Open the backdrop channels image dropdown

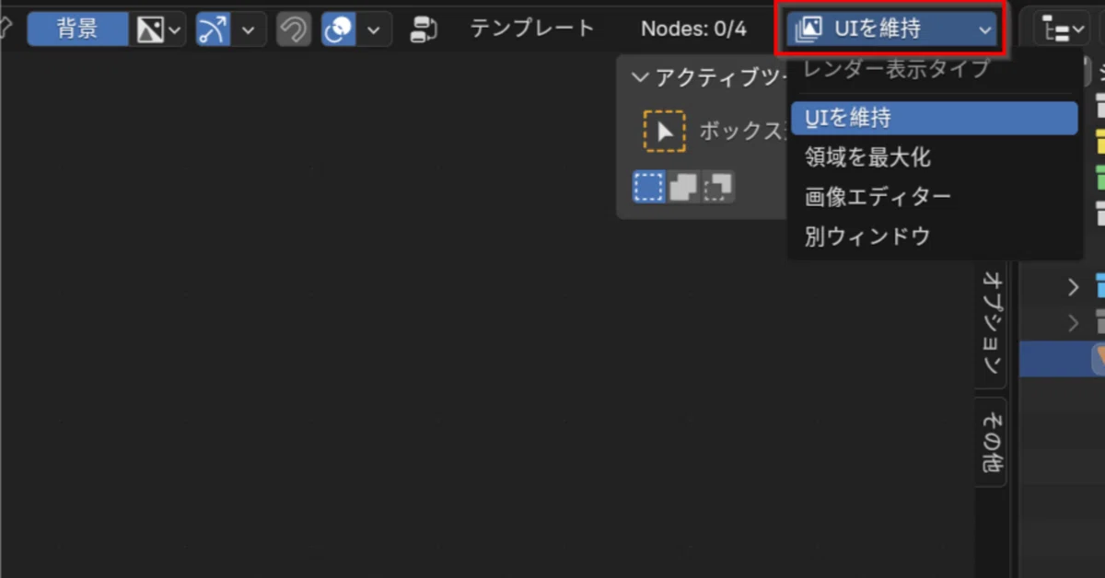click(x=160, y=29)
